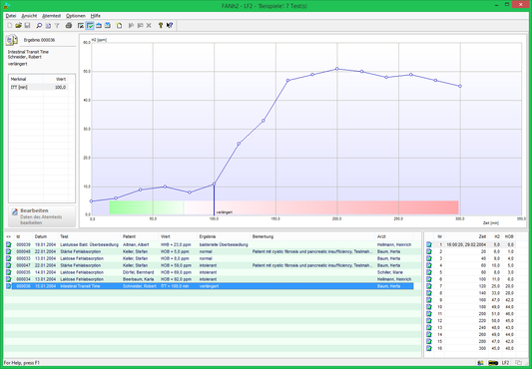Click the Wert header in Merkmal table
This screenshot has width=532, height=369.
pyautogui.click(x=56, y=79)
